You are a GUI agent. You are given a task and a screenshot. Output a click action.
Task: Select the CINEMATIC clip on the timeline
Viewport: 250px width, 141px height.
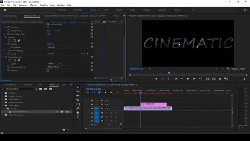pyautogui.click(x=154, y=104)
